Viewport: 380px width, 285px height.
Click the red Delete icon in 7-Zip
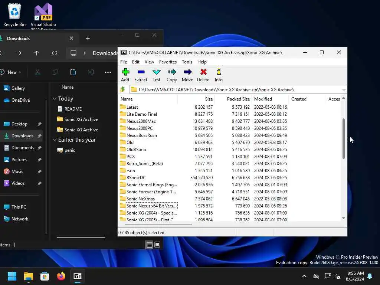point(203,75)
